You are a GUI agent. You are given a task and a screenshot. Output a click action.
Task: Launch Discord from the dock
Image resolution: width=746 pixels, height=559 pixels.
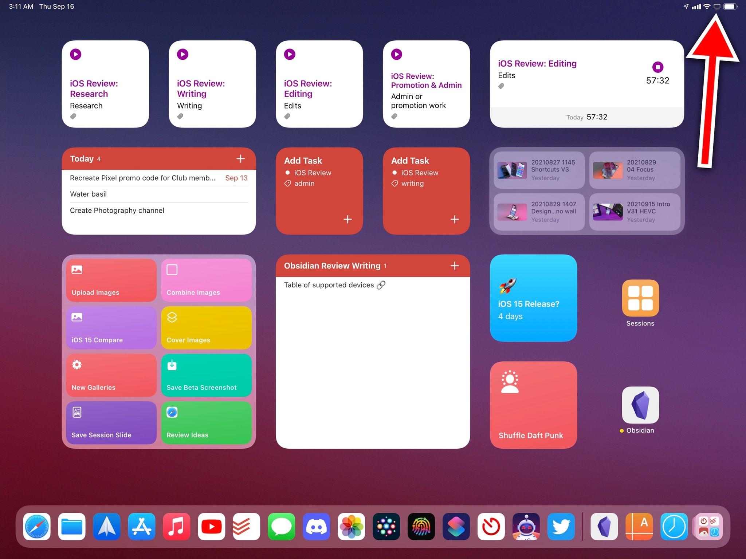pyautogui.click(x=317, y=527)
